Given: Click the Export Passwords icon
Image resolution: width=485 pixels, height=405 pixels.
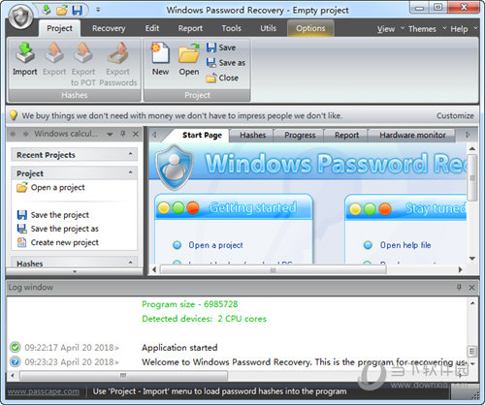Looking at the screenshot, I should click(117, 52).
